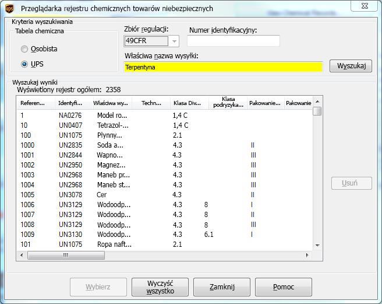Sort by the Właściwa wy... column header

pos(112,103)
